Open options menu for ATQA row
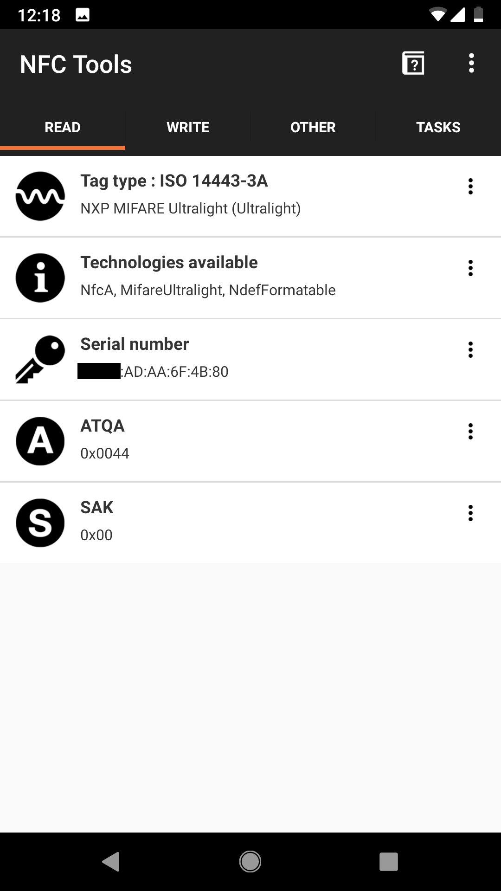 470,432
